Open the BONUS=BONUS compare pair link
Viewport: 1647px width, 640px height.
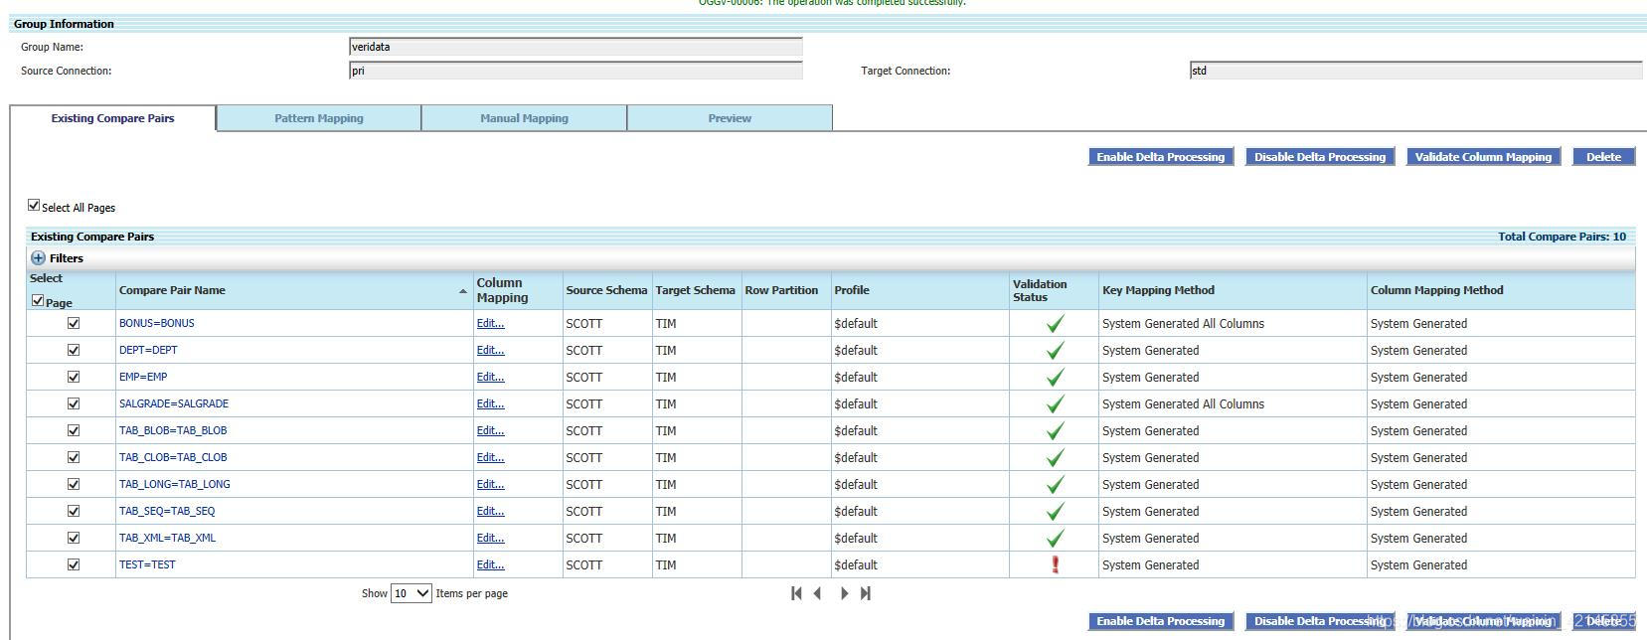pos(157,323)
